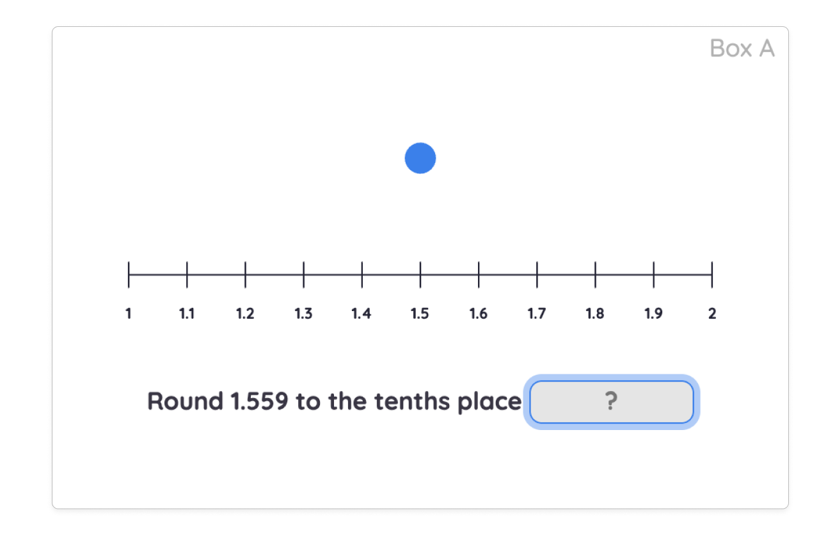Click the text Round 1.559 to the tenths place
This screenshot has width=819, height=535.
click(333, 401)
